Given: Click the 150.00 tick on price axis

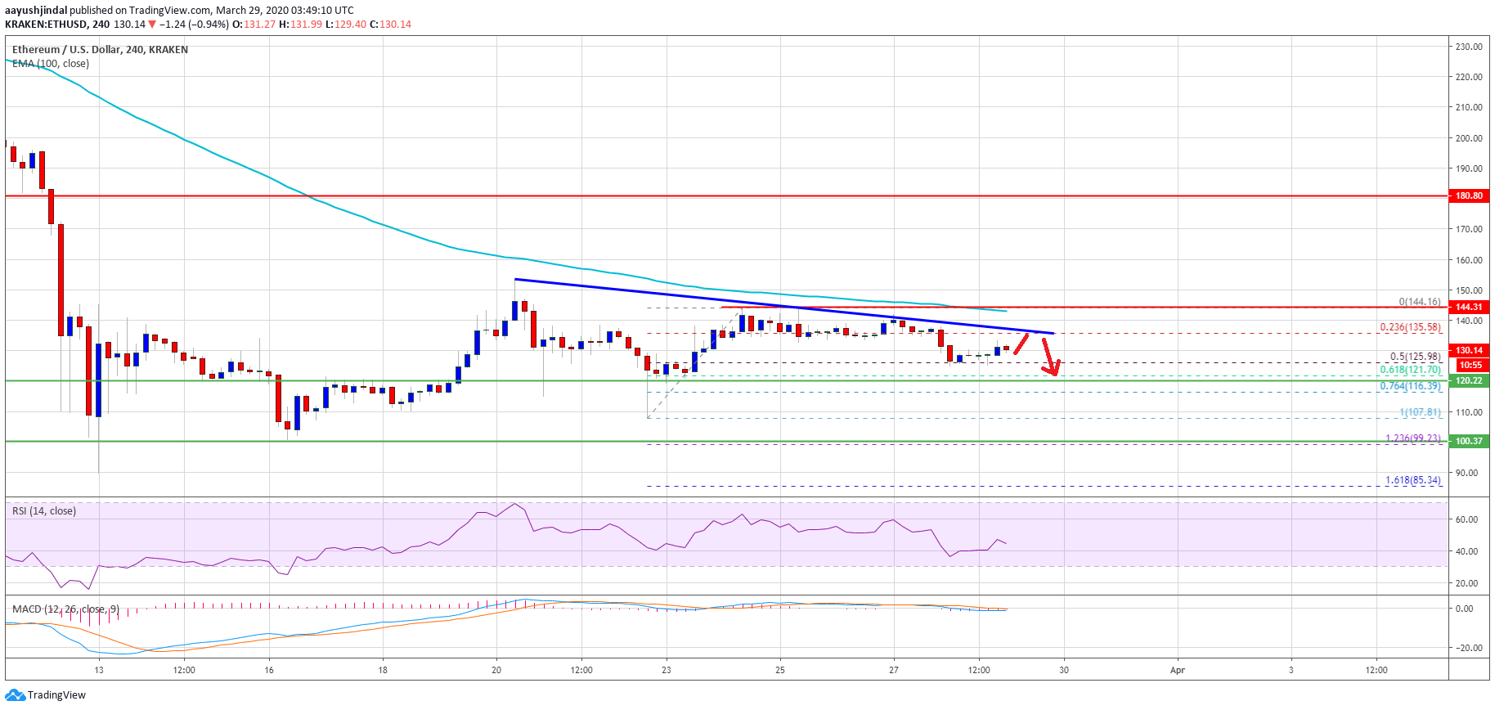Looking at the screenshot, I should pos(1469,290).
